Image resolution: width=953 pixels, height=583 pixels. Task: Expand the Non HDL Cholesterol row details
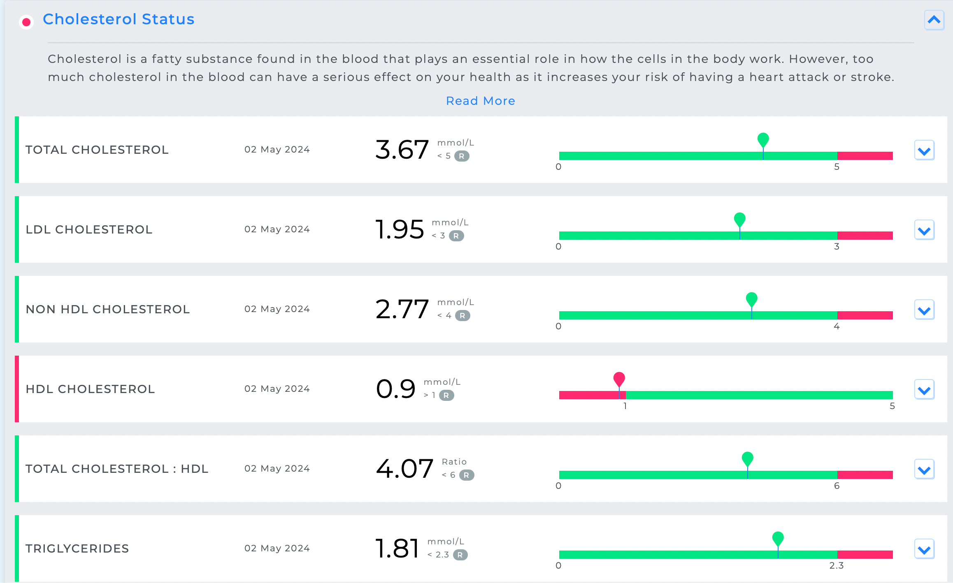point(924,310)
